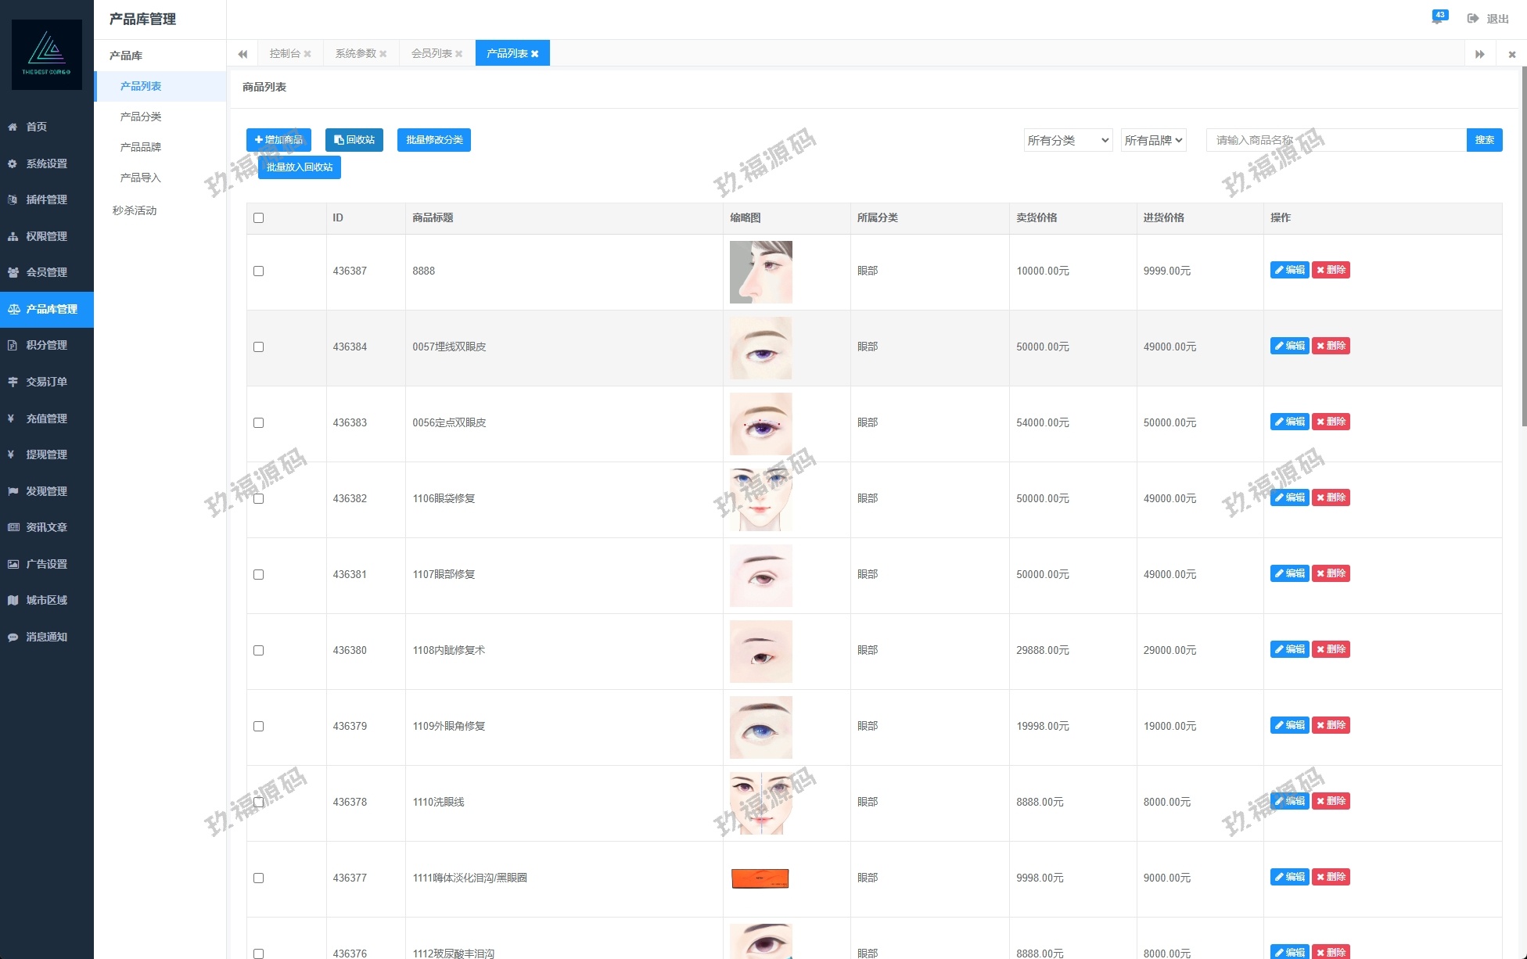Close the 会员列表 tab via its x icon
Image resolution: width=1527 pixels, height=959 pixels.
[x=459, y=54]
